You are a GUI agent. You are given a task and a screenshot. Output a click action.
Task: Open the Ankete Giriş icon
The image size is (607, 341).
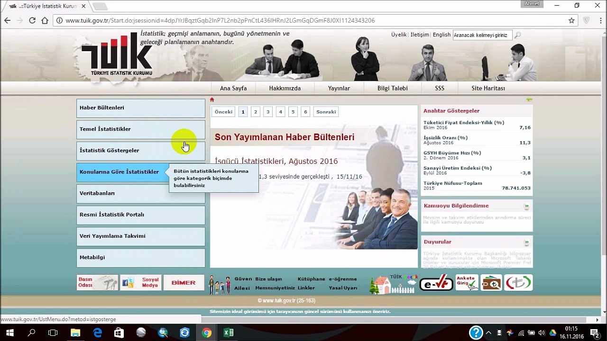[467, 283]
